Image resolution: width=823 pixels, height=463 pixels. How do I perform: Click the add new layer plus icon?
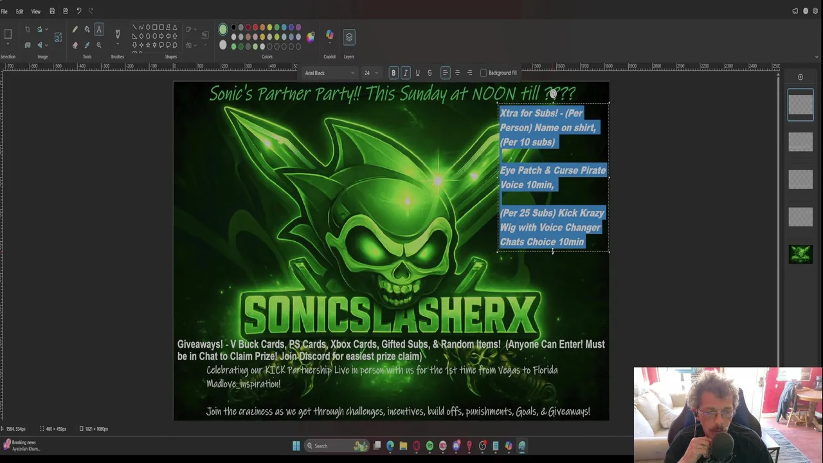[800, 77]
